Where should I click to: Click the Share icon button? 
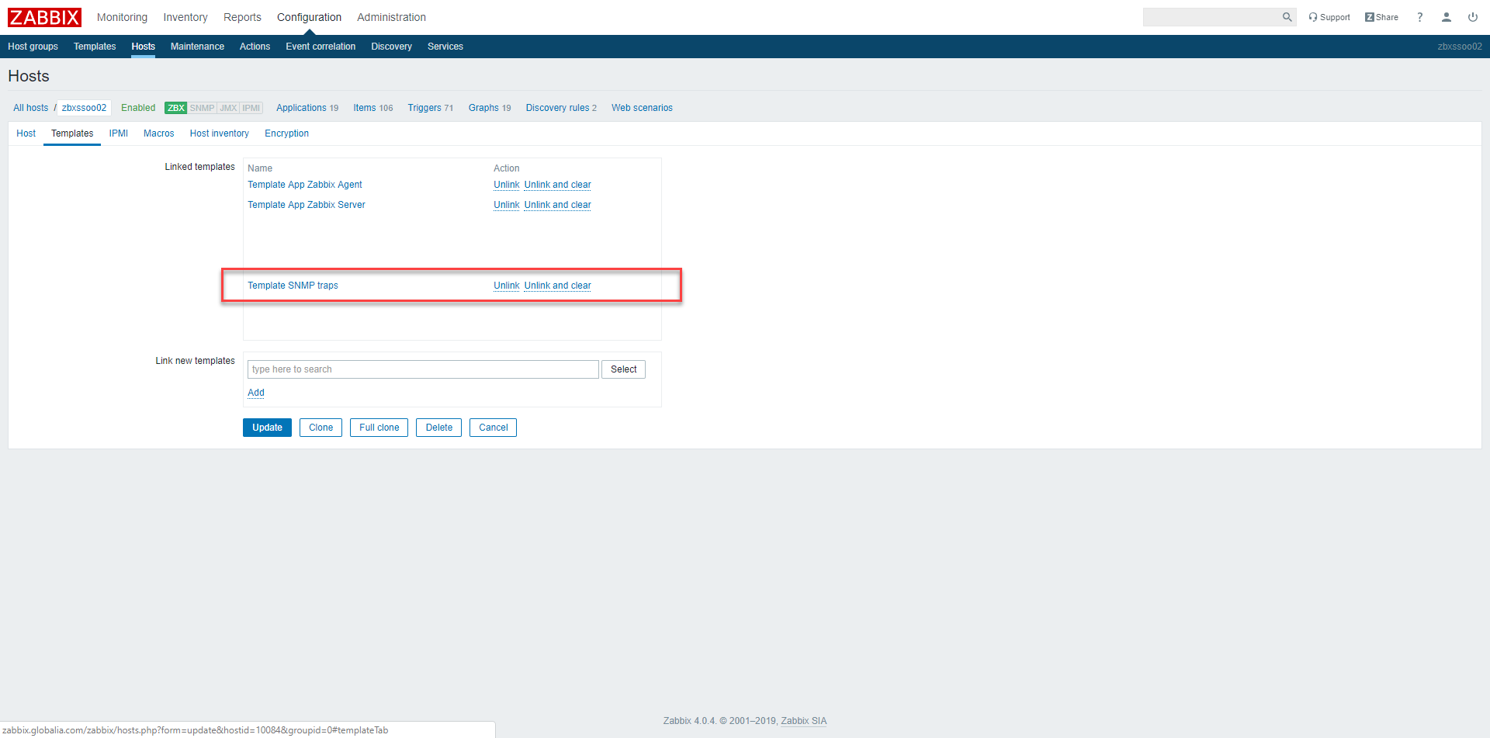1381,17
